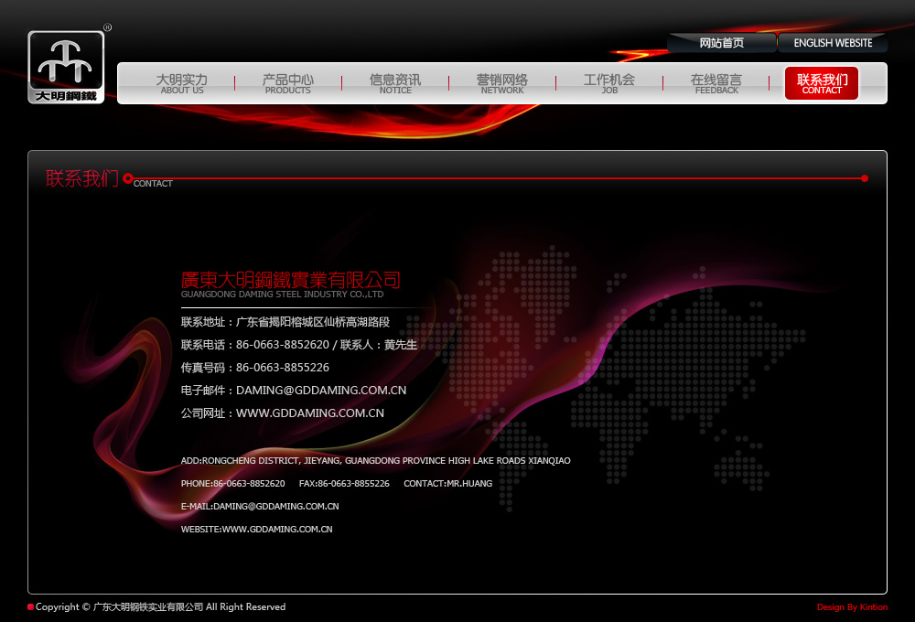Select the 联系电话 86-0663-8852620 line
The width and height of the screenshot is (915, 622).
click(x=299, y=345)
